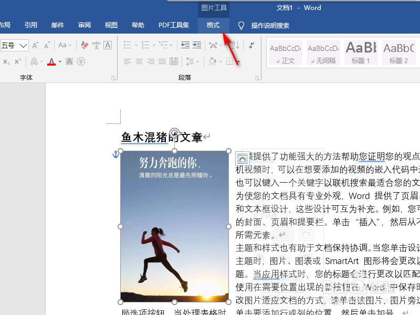Image resolution: width=420 pixels, height=315 pixels.
Task: Toggle center paragraph alignment
Action: [x=139, y=61]
